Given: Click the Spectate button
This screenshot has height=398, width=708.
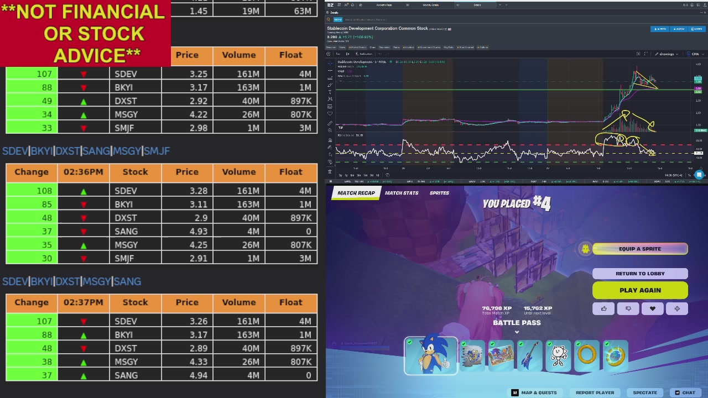Looking at the screenshot, I should point(645,392).
